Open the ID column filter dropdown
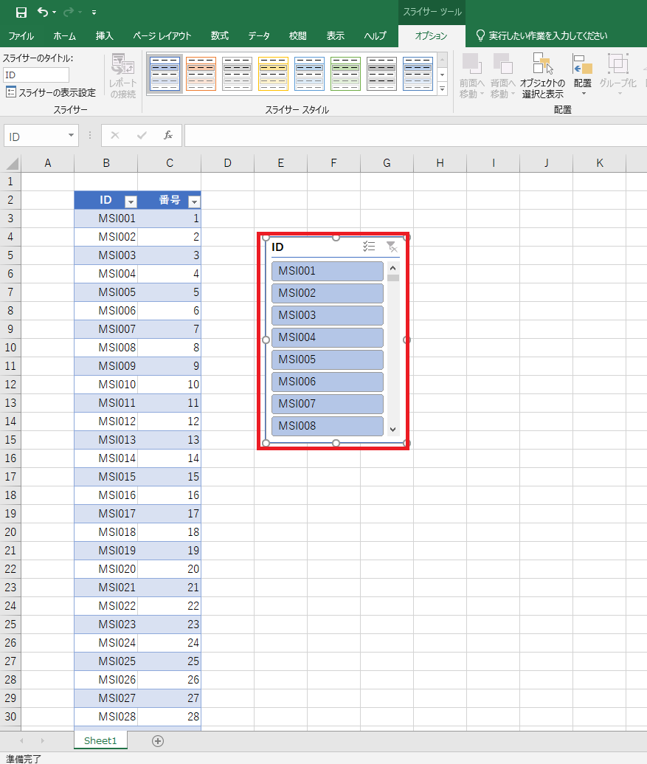The width and height of the screenshot is (647, 764). coord(131,201)
